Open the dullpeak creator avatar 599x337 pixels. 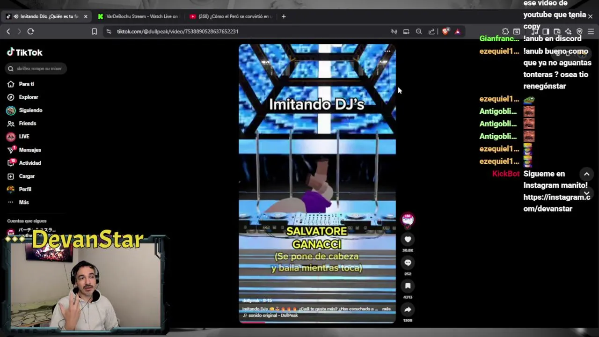(x=408, y=220)
